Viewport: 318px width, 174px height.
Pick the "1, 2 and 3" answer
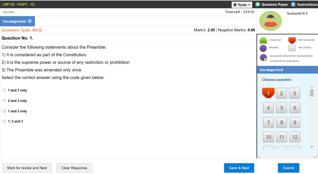coord(4,121)
